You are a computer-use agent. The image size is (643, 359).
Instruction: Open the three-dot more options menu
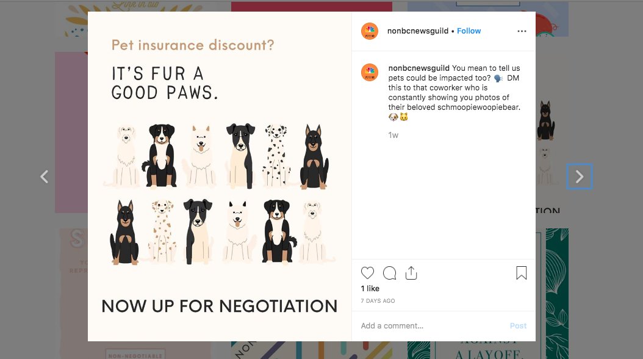point(522,31)
